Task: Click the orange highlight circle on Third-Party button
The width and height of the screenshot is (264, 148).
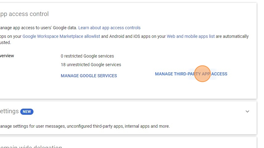Action: point(202,74)
